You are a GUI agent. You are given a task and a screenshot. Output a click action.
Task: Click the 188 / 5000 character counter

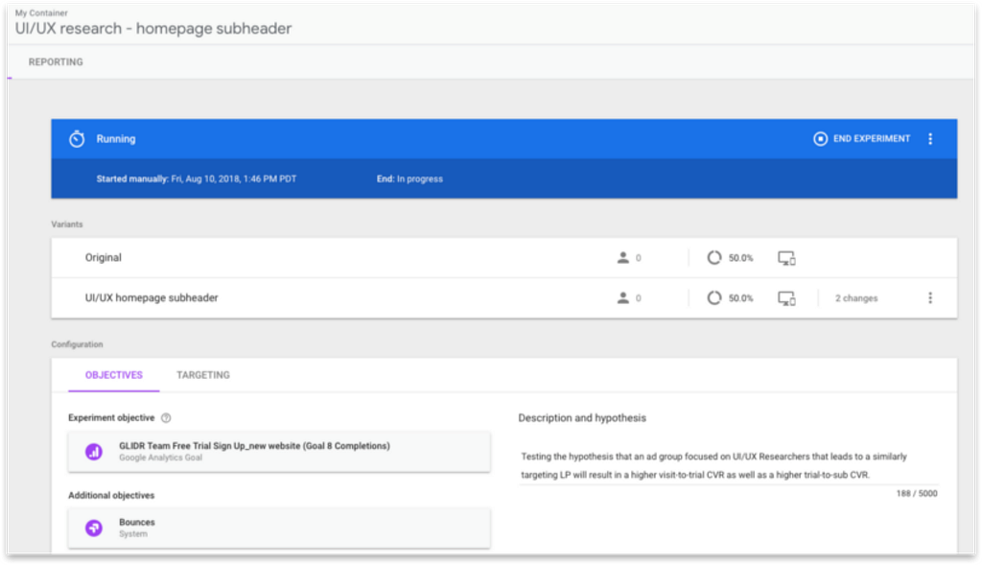pos(917,494)
